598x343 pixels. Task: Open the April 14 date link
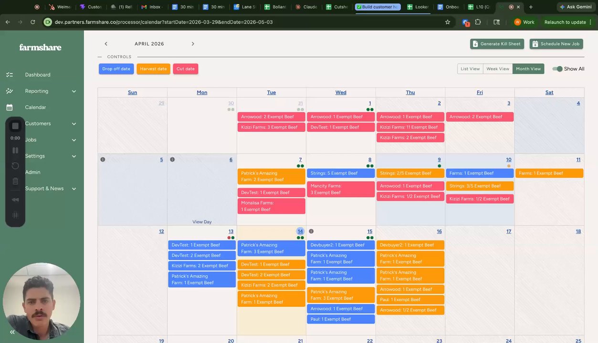point(300,232)
